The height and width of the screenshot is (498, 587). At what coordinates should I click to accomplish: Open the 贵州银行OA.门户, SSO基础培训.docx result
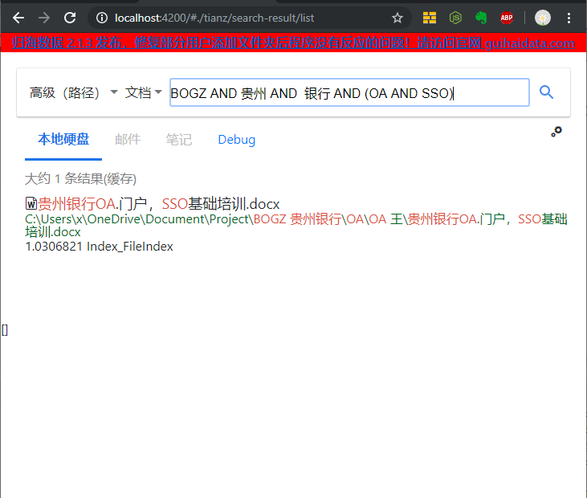(x=159, y=204)
